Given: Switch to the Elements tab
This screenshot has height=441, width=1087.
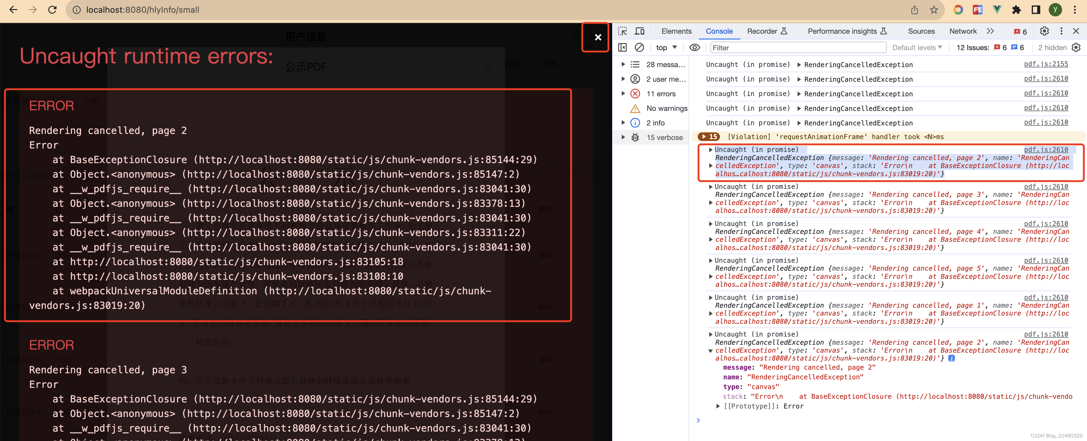Looking at the screenshot, I should pyautogui.click(x=676, y=31).
